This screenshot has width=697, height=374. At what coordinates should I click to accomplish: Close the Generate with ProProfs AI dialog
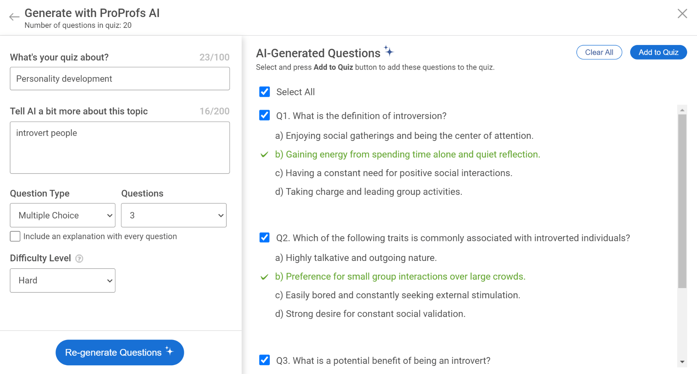click(x=682, y=14)
